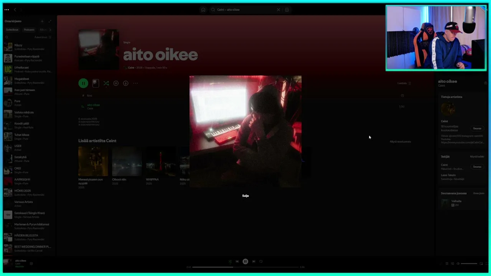Open the Menestykseen oon syypää release
This screenshot has width=491, height=276.
[93, 168]
